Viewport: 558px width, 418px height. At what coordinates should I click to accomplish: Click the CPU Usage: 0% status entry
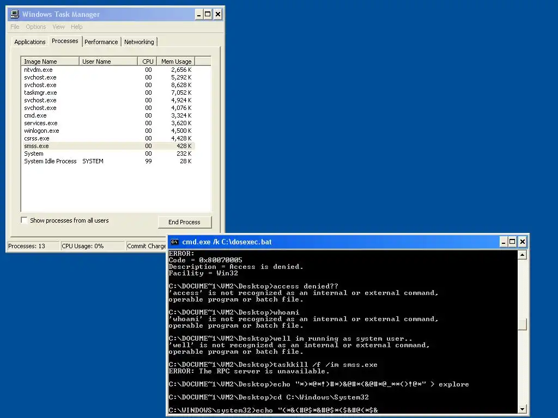click(93, 246)
